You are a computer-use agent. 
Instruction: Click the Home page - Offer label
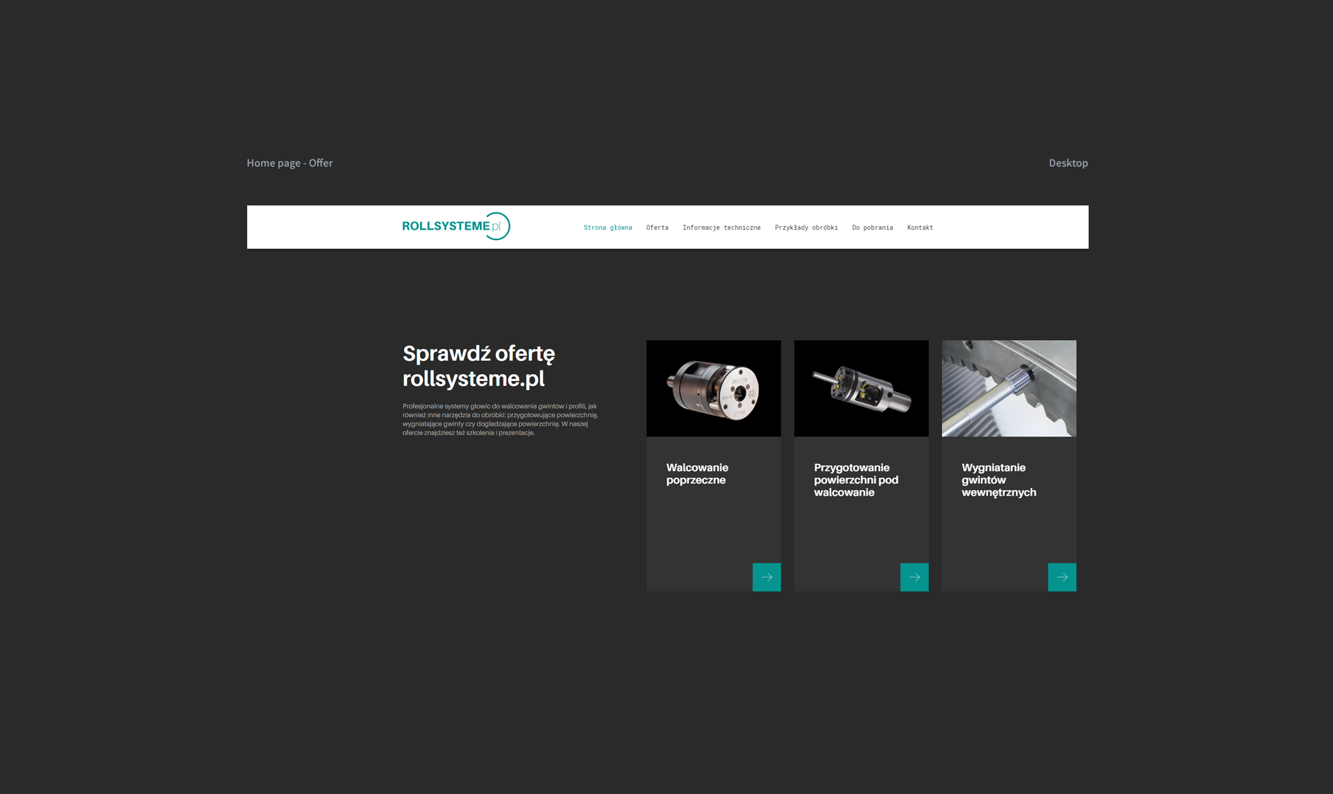[290, 163]
